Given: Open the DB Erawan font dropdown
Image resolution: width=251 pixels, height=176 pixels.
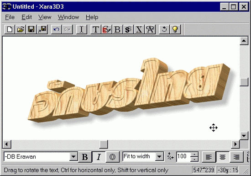Looking at the screenshot, I should pyautogui.click(x=73, y=157).
